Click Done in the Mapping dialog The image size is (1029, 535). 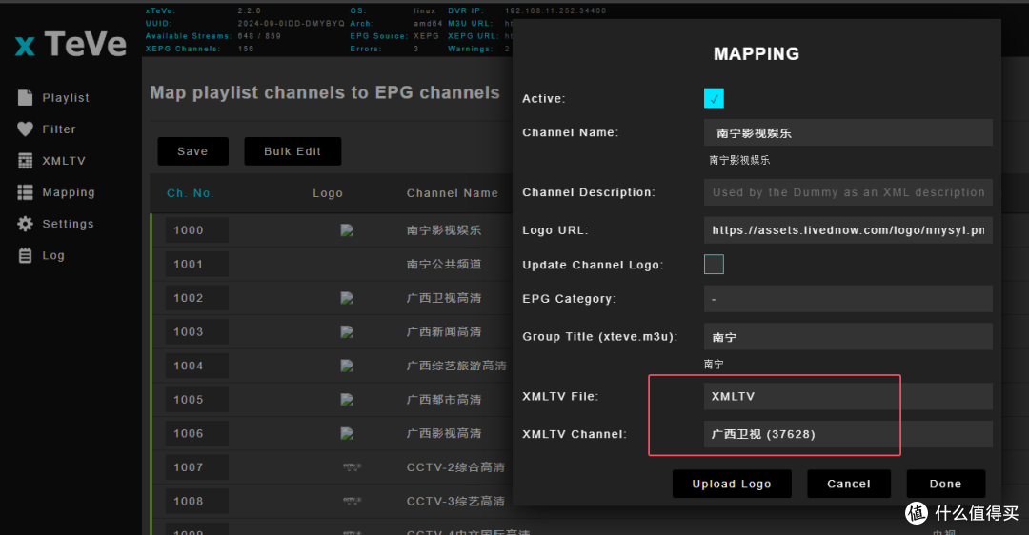pos(946,484)
